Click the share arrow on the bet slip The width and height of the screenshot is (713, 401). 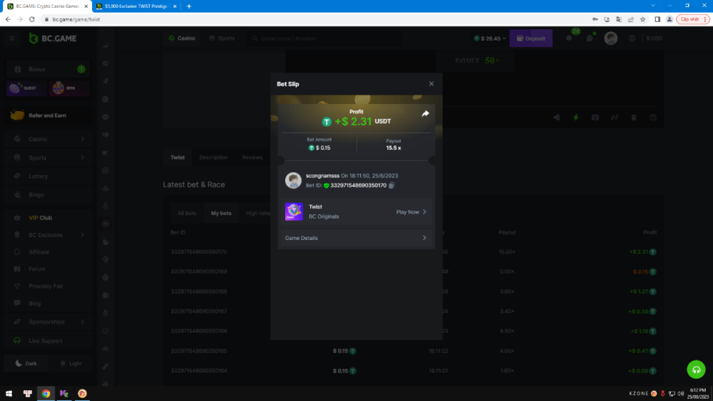pyautogui.click(x=426, y=113)
